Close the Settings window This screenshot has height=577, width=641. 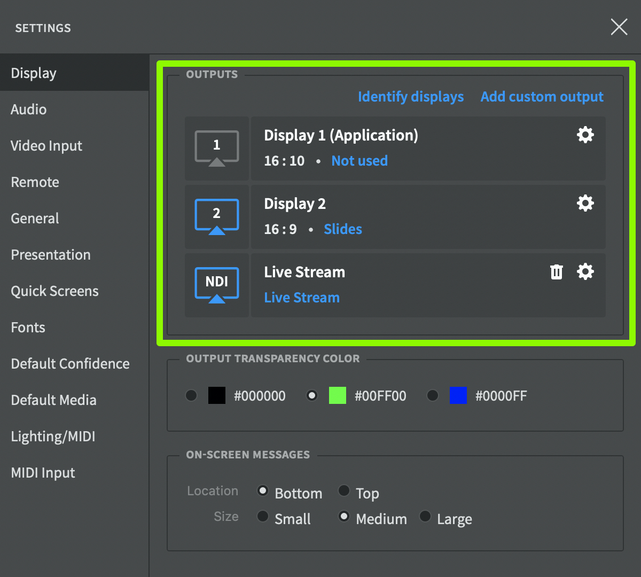point(619,27)
